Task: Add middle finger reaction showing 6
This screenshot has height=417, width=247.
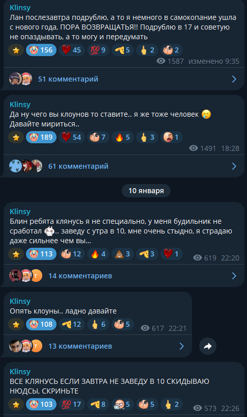Action: point(98,324)
